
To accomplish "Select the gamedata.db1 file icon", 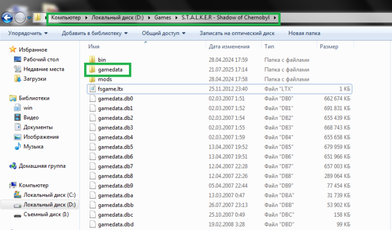I will [x=92, y=108].
